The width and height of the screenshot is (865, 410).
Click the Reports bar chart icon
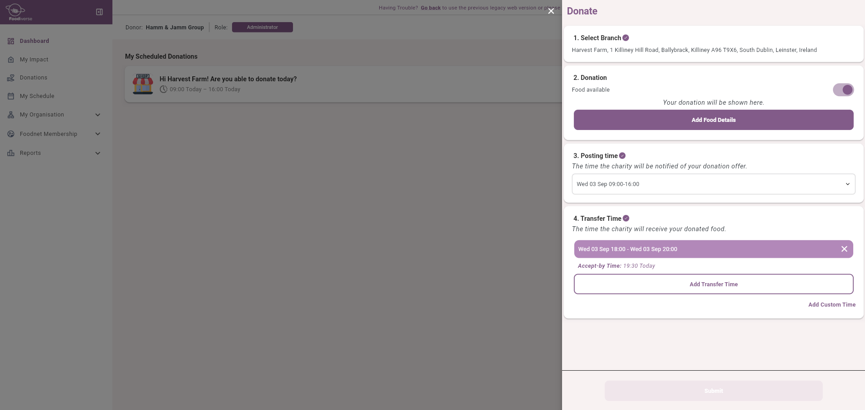click(x=11, y=153)
